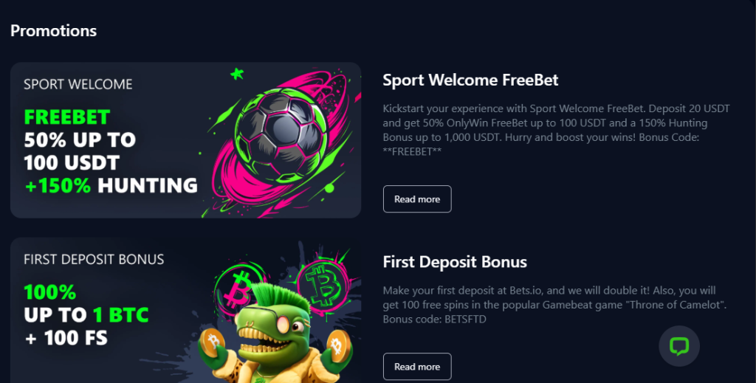Screen dimensions: 756x383
Task: Click the SPORT WELCOME banner label
Action: tap(78, 84)
